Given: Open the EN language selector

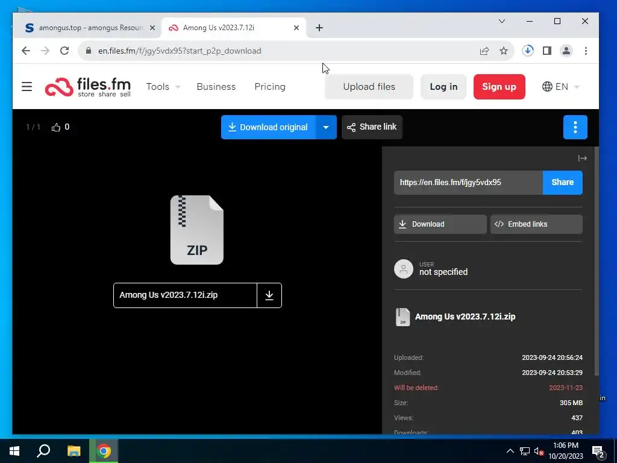Looking at the screenshot, I should click(x=561, y=87).
